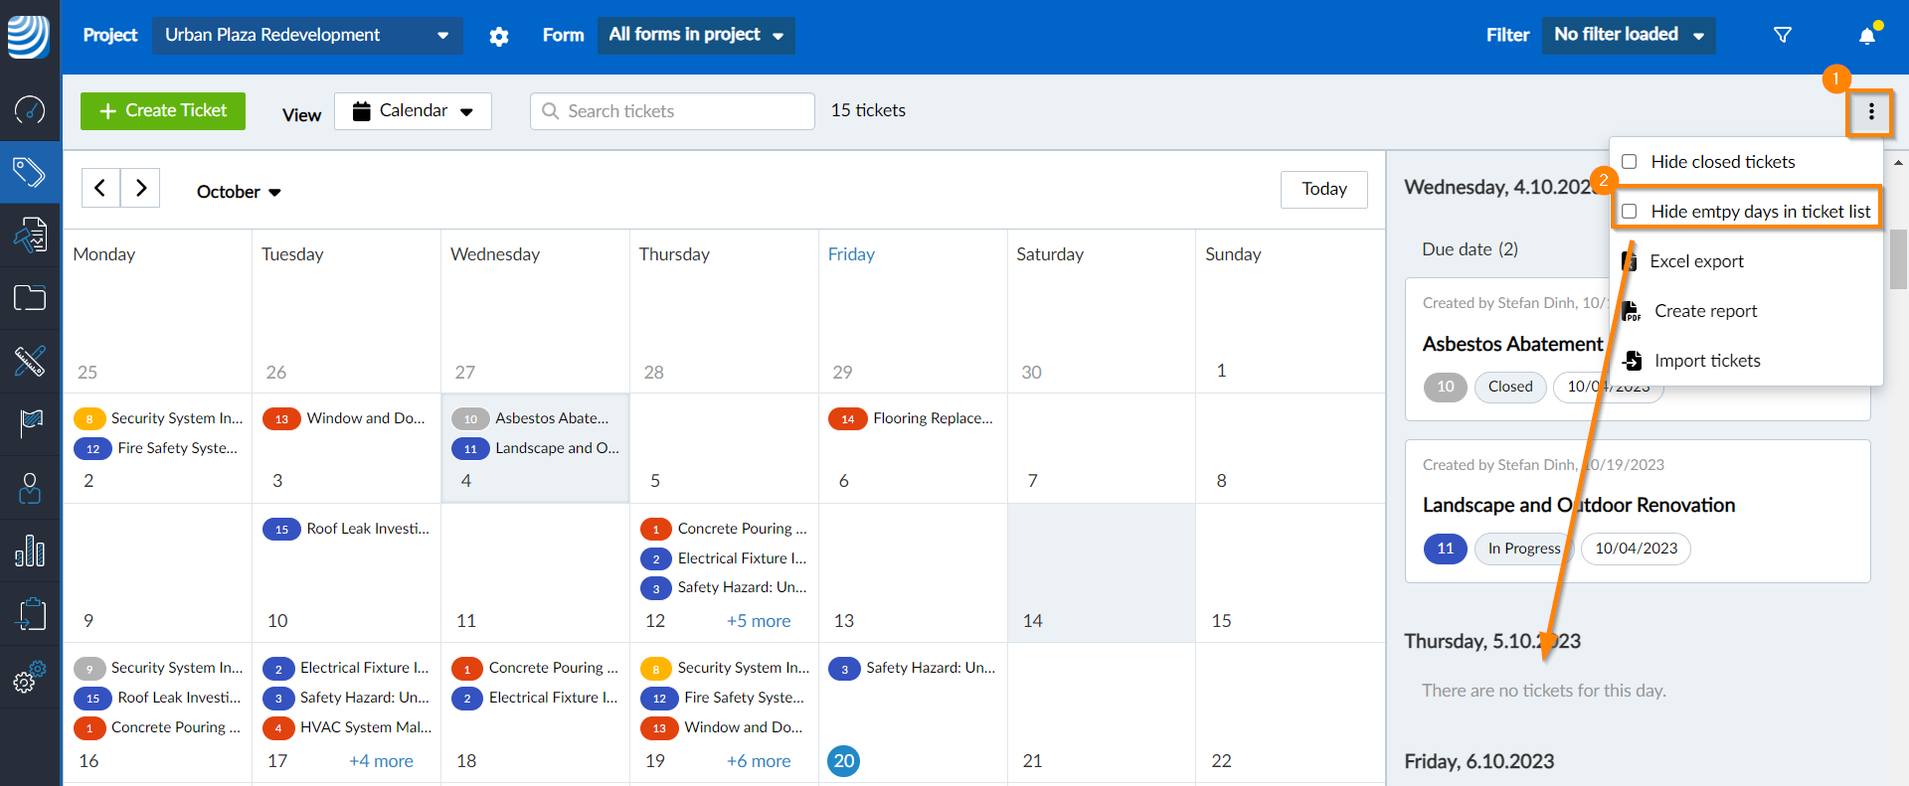Click the Search tickets input field
The image size is (1909, 786).
pos(672,111)
